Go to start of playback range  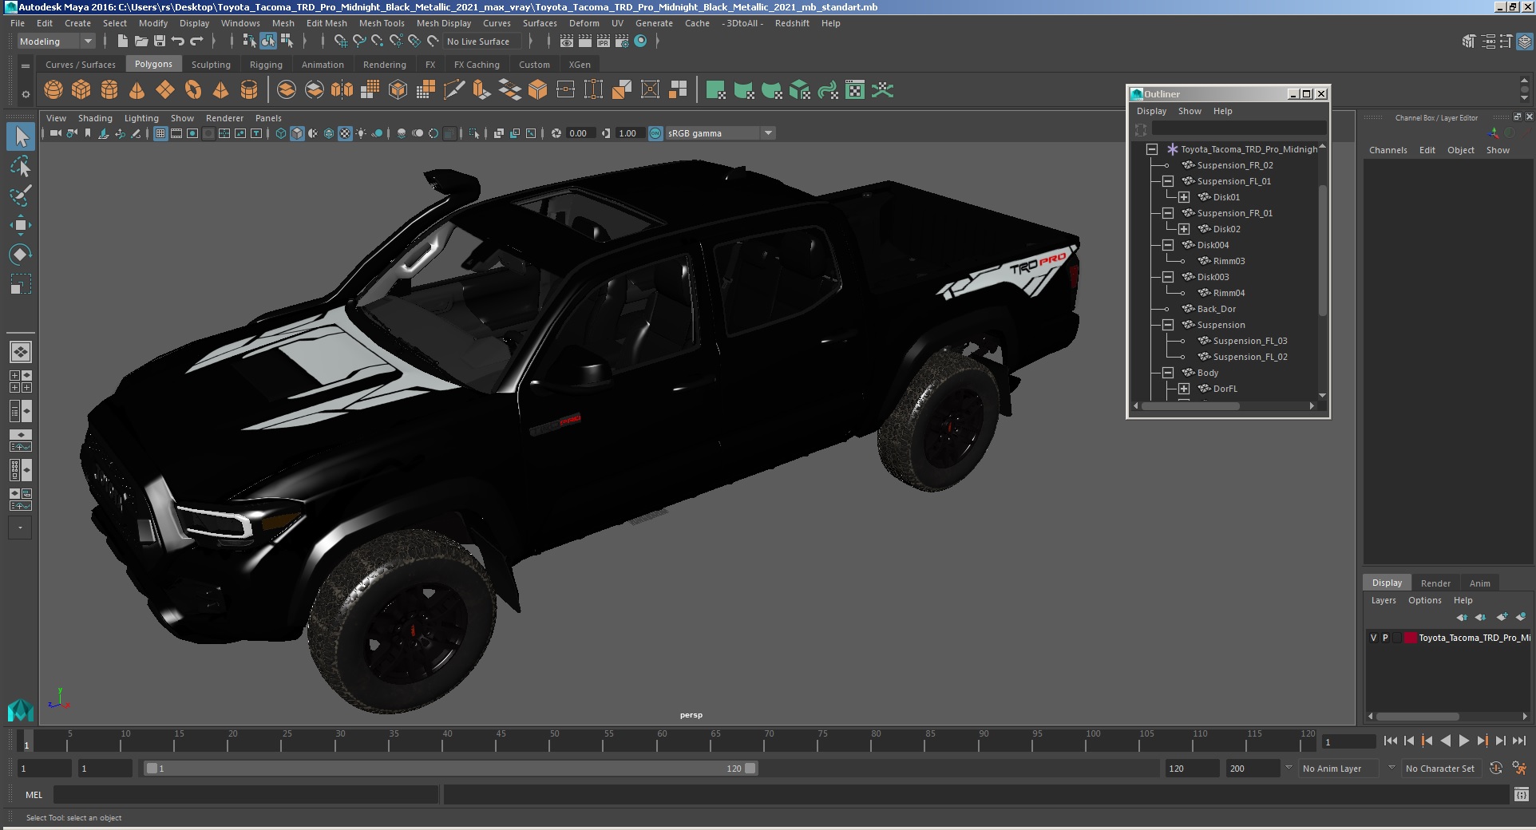click(x=1391, y=741)
